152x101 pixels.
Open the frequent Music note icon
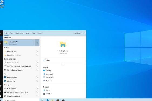(x=44, y=90)
